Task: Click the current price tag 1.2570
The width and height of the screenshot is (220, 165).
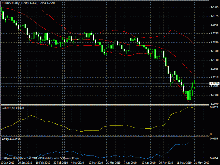Action: 215,83
